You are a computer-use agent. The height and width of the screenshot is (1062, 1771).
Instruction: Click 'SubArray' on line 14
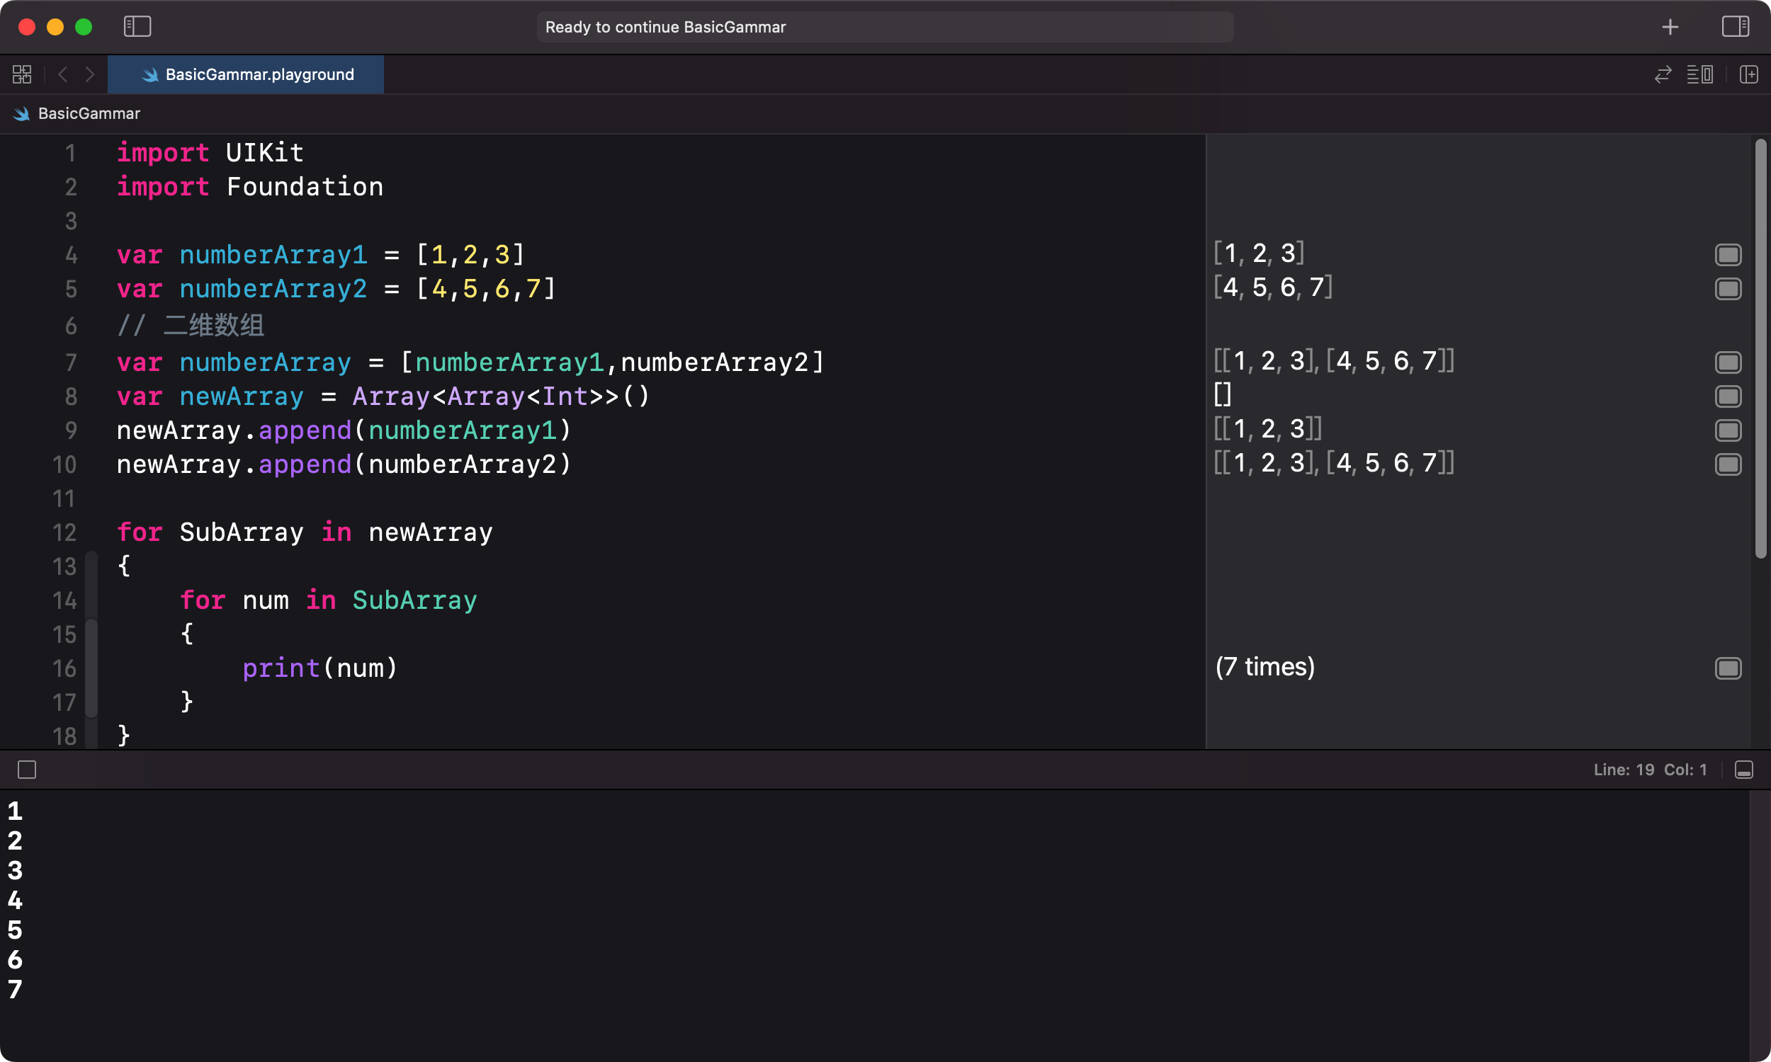(414, 600)
